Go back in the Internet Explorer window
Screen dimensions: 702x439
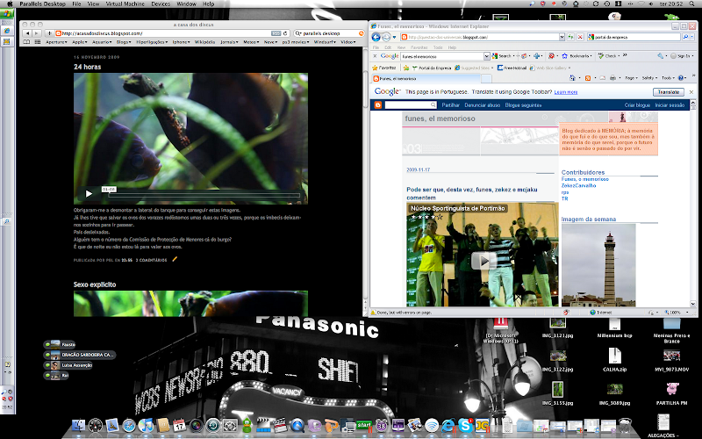tap(376, 37)
